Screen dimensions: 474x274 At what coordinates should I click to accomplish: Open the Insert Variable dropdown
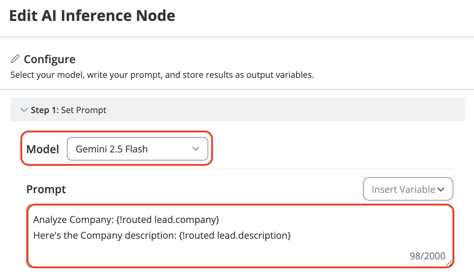pyautogui.click(x=408, y=189)
